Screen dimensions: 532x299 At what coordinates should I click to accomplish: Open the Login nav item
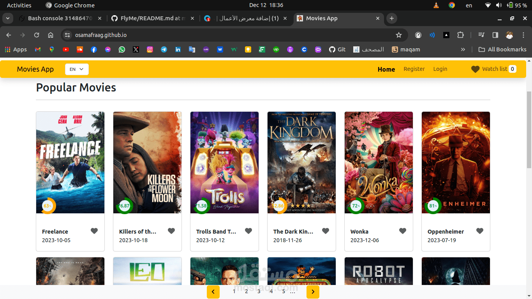point(440,69)
